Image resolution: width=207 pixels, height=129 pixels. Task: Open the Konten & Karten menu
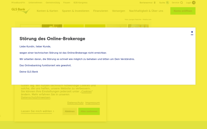pyautogui.click(x=47, y=11)
